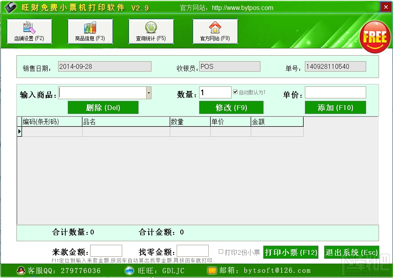Click the 数量 column header

(x=190, y=122)
